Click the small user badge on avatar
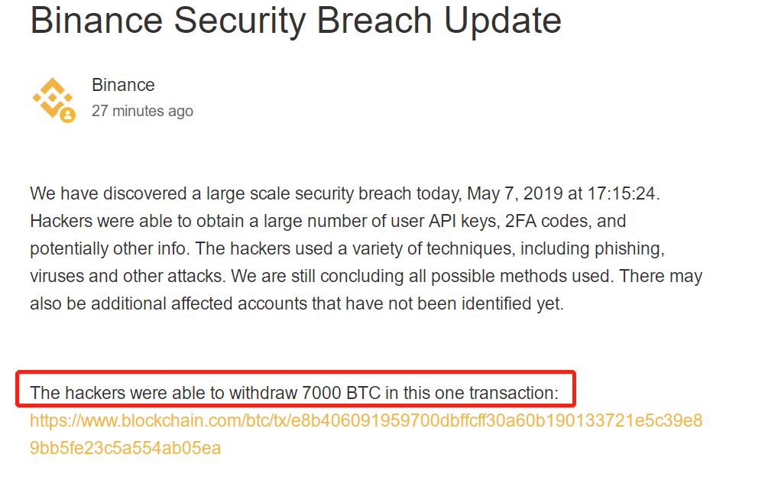 point(67,115)
